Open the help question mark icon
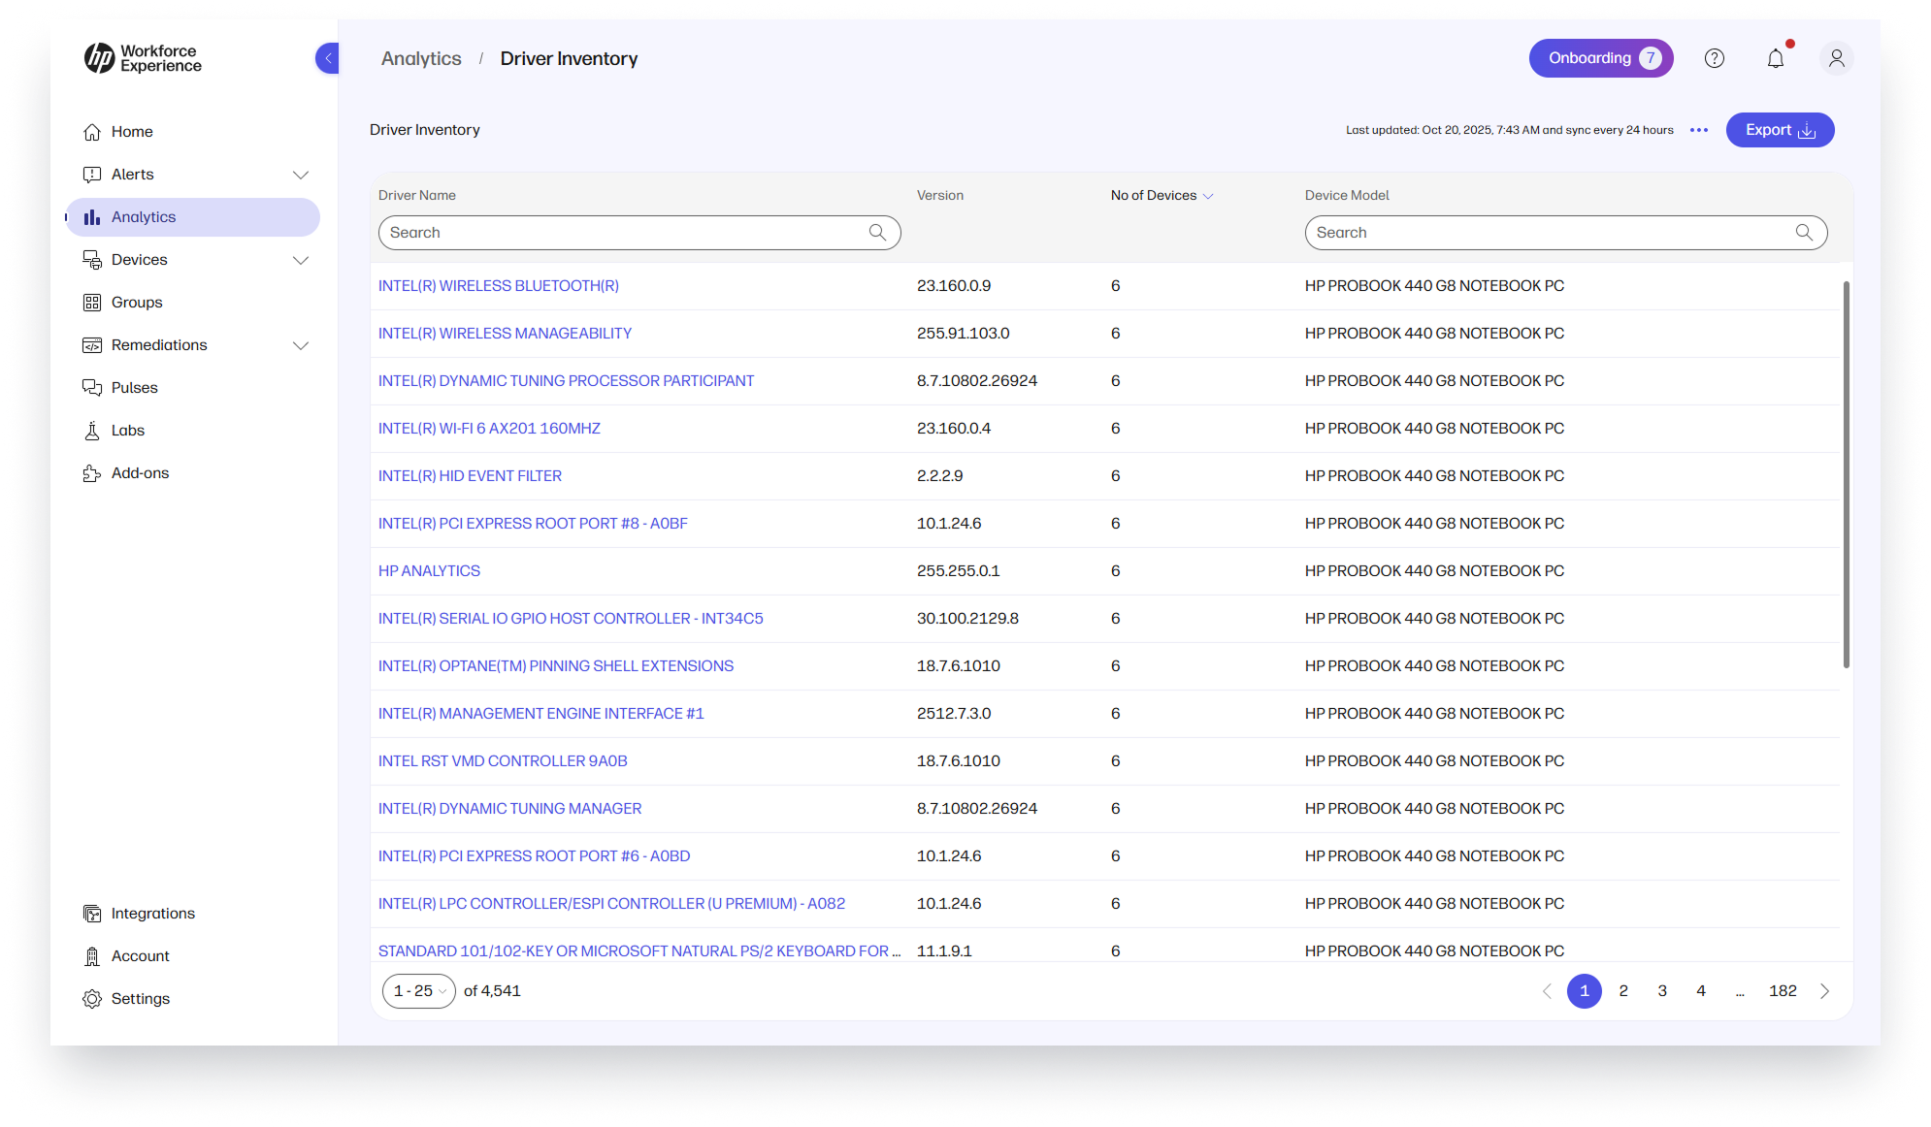1931x1127 pixels. point(1714,58)
